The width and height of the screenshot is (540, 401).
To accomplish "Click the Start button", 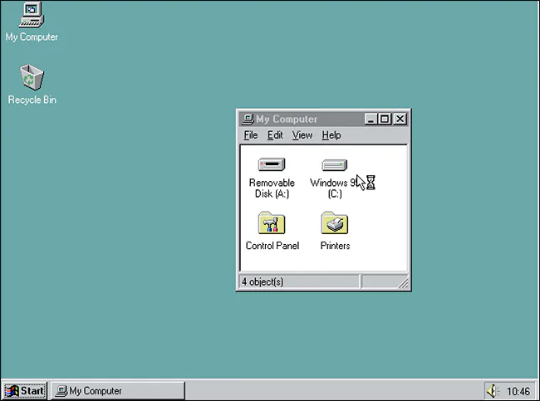I will pos(24,391).
